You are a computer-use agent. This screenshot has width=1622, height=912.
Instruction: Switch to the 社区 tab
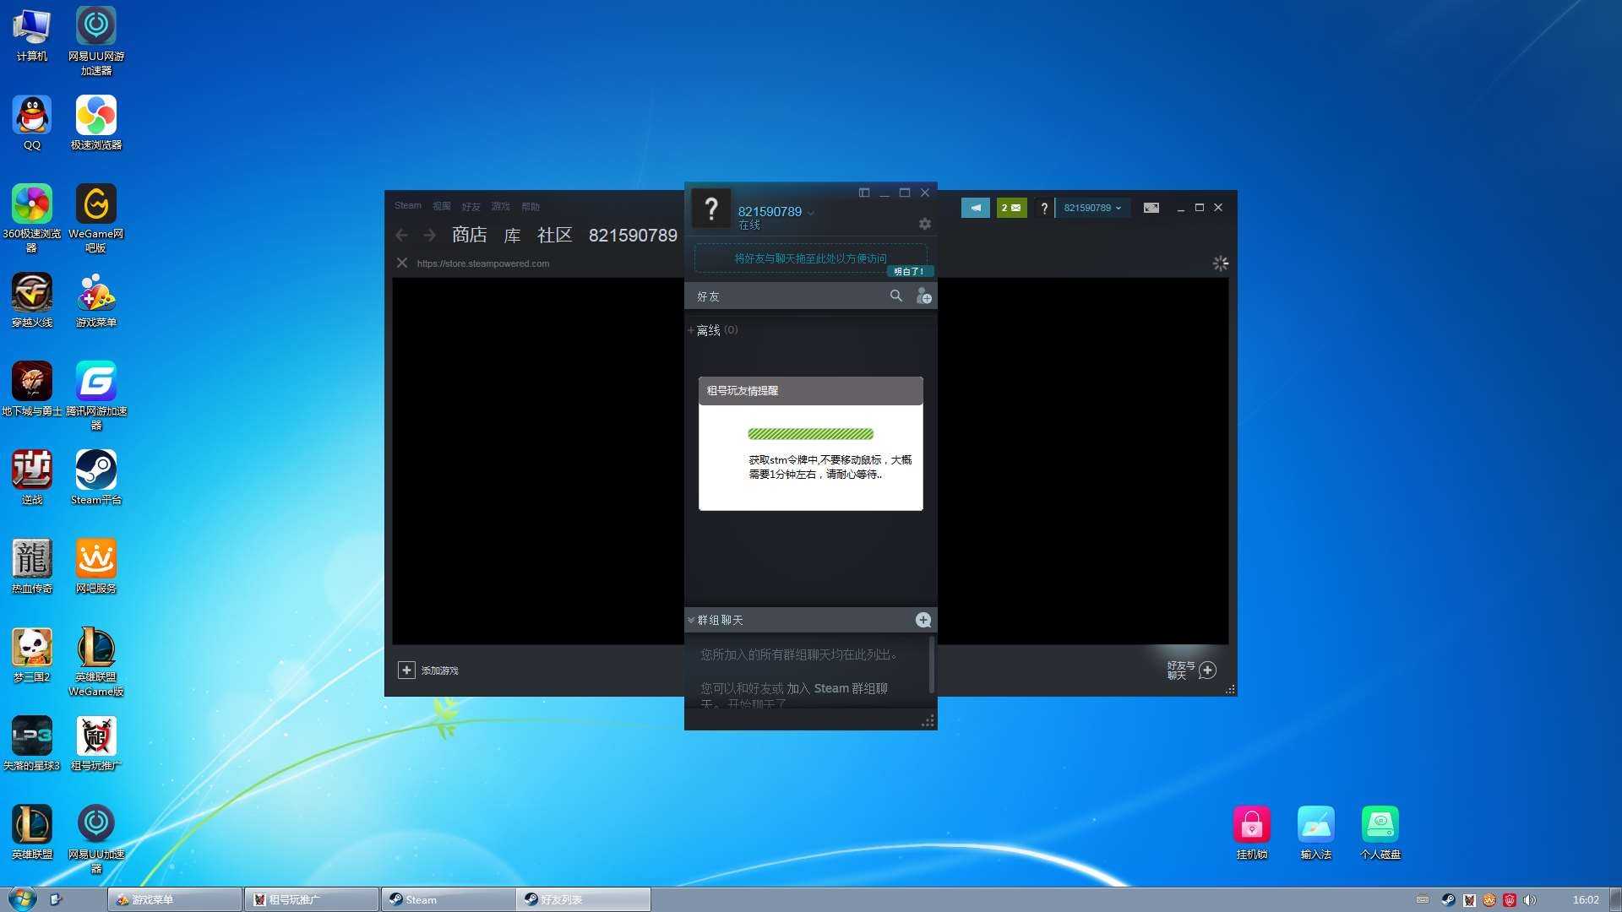(x=554, y=235)
